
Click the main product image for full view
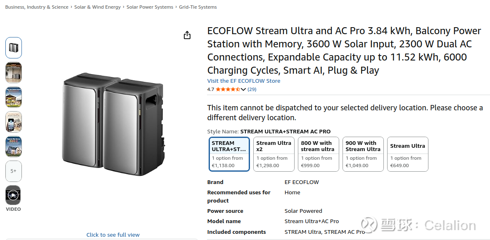(x=113, y=123)
